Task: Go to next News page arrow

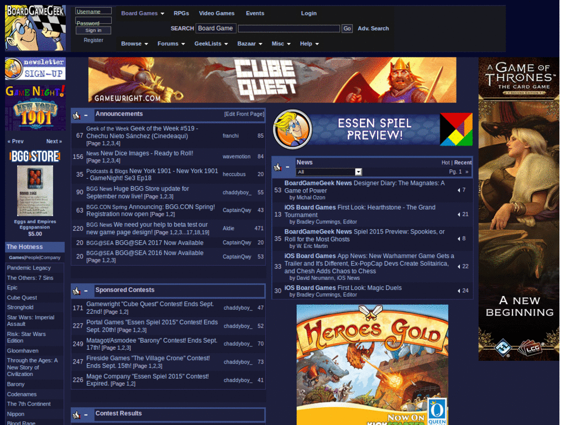Action: click(x=467, y=172)
